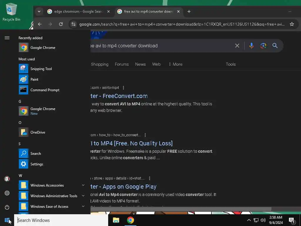Submit search with the magnifier icon

[x=275, y=46]
